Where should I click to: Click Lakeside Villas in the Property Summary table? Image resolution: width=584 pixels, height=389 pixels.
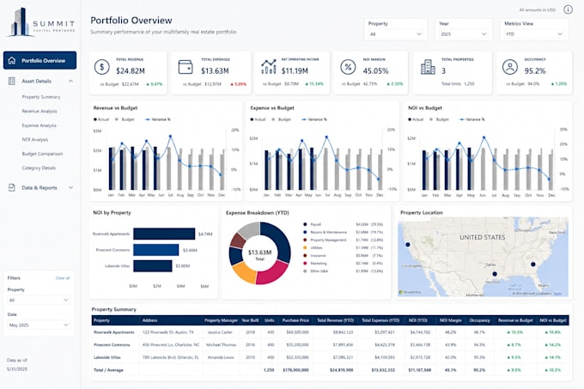tap(107, 357)
